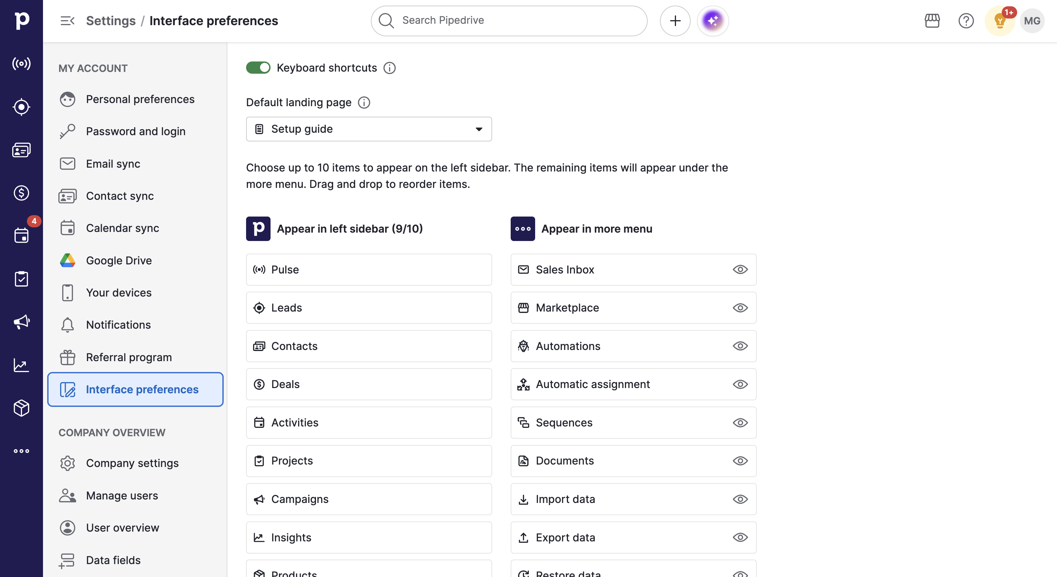Click the quick add plus button
Image resolution: width=1057 pixels, height=577 pixels.
675,21
